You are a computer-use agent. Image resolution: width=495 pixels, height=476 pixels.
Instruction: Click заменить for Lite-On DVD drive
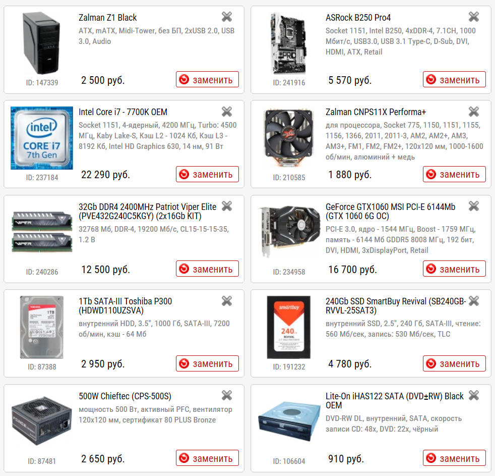point(454,458)
